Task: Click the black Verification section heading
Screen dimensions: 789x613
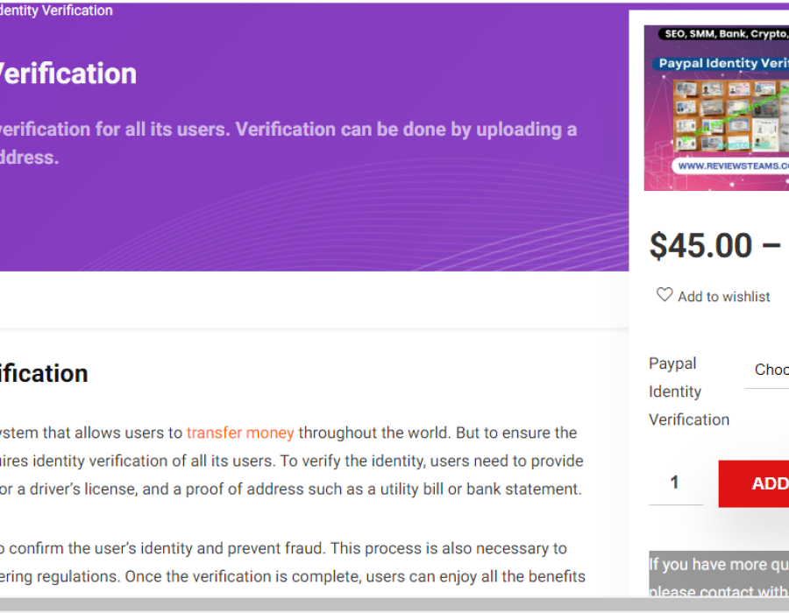Action: coord(44,373)
